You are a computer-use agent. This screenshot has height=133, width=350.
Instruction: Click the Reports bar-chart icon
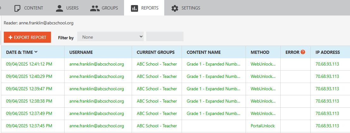pyautogui.click(x=134, y=8)
